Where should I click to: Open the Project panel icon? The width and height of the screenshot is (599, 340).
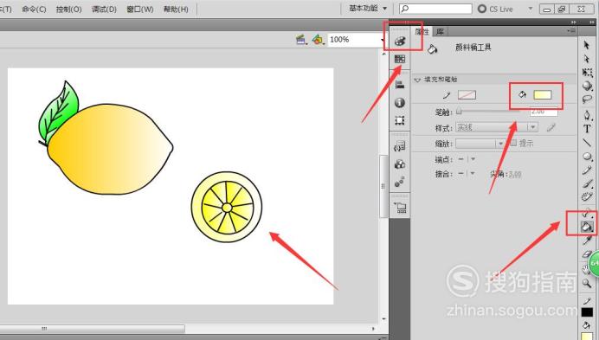click(401, 208)
